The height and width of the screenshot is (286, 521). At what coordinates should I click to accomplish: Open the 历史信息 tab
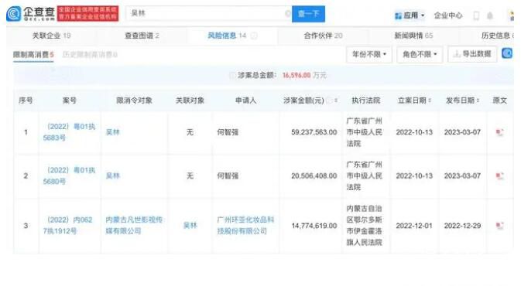(x=498, y=36)
